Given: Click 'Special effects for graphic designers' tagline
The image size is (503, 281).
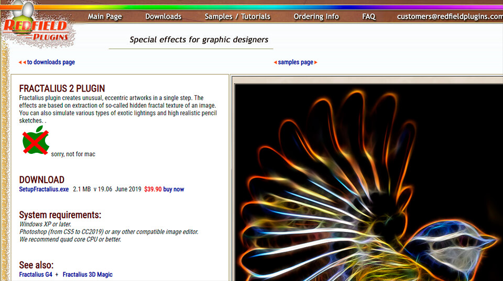Looking at the screenshot, I should pyautogui.click(x=199, y=40).
